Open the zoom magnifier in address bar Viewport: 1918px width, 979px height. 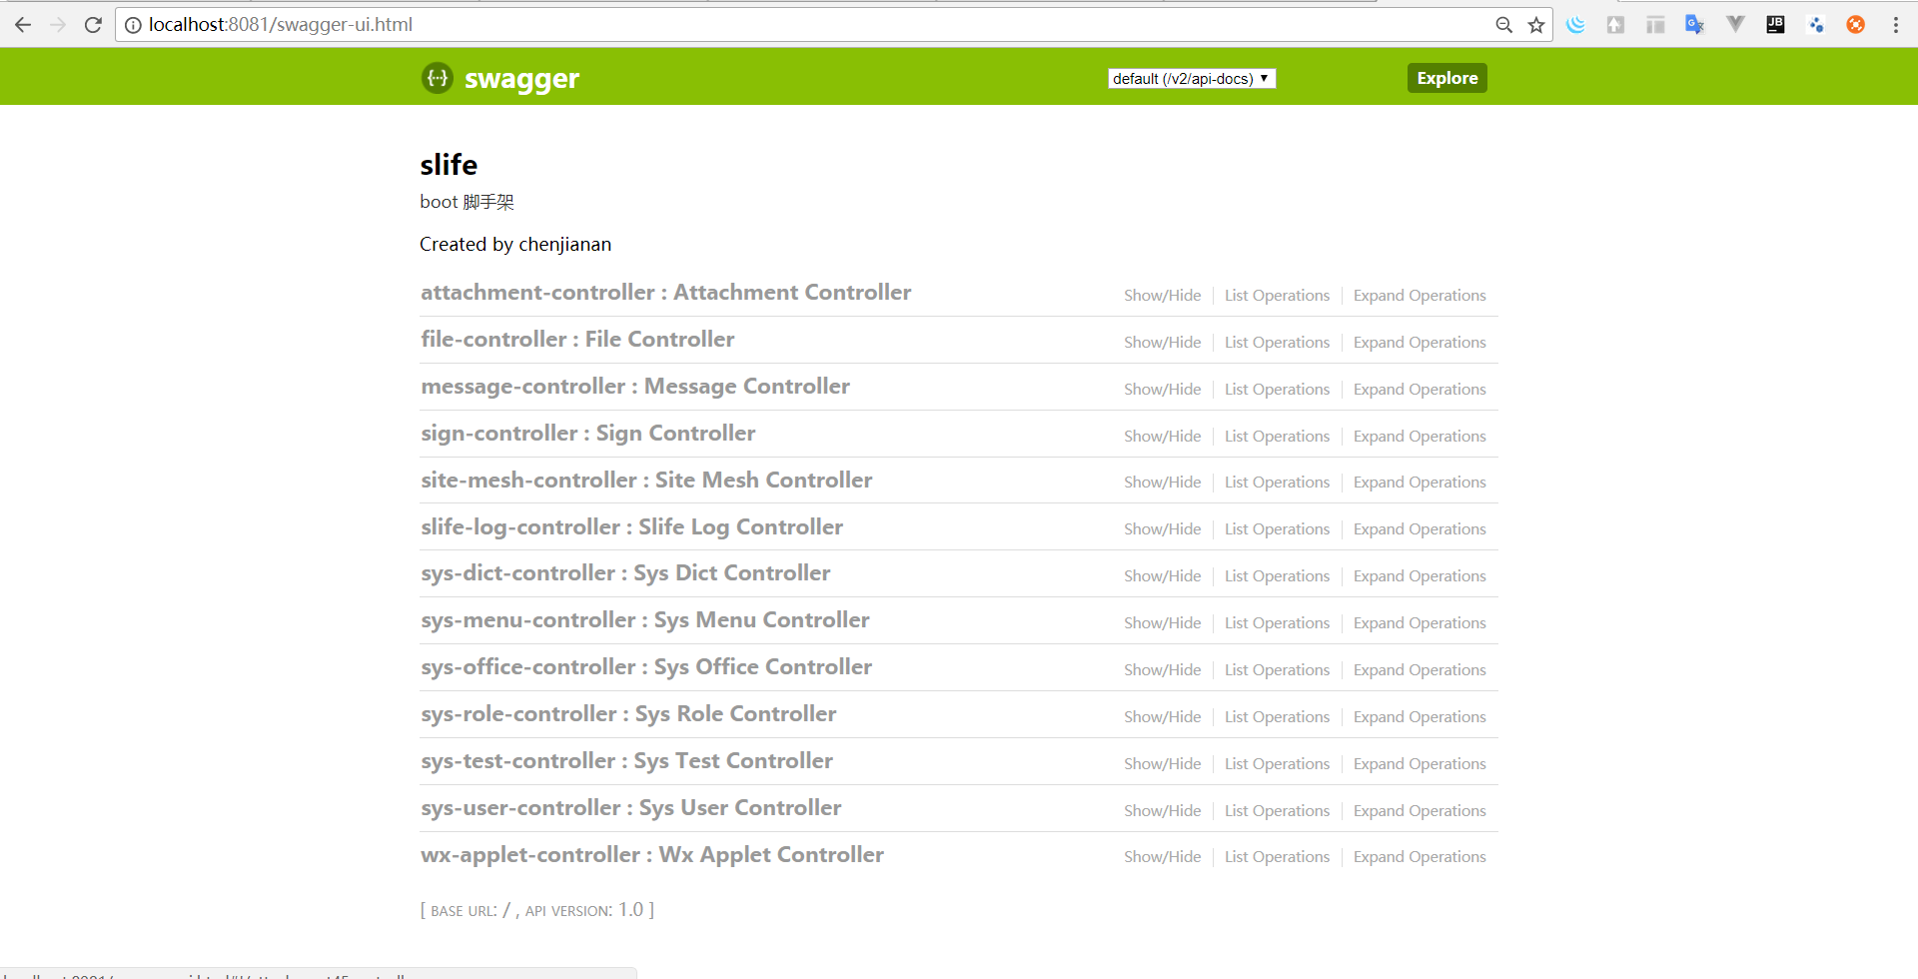tap(1503, 25)
